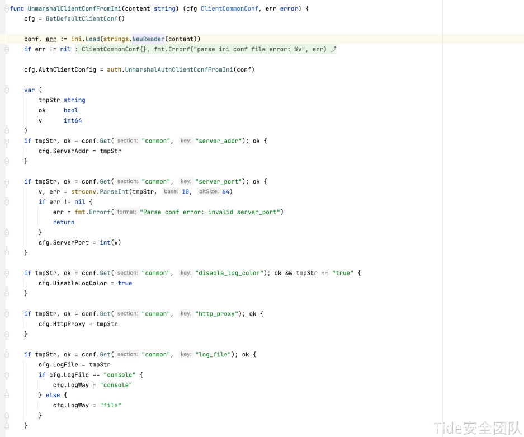524x437 pixels.
Task: Fold the disable_log_color if block
Action: click(7, 273)
